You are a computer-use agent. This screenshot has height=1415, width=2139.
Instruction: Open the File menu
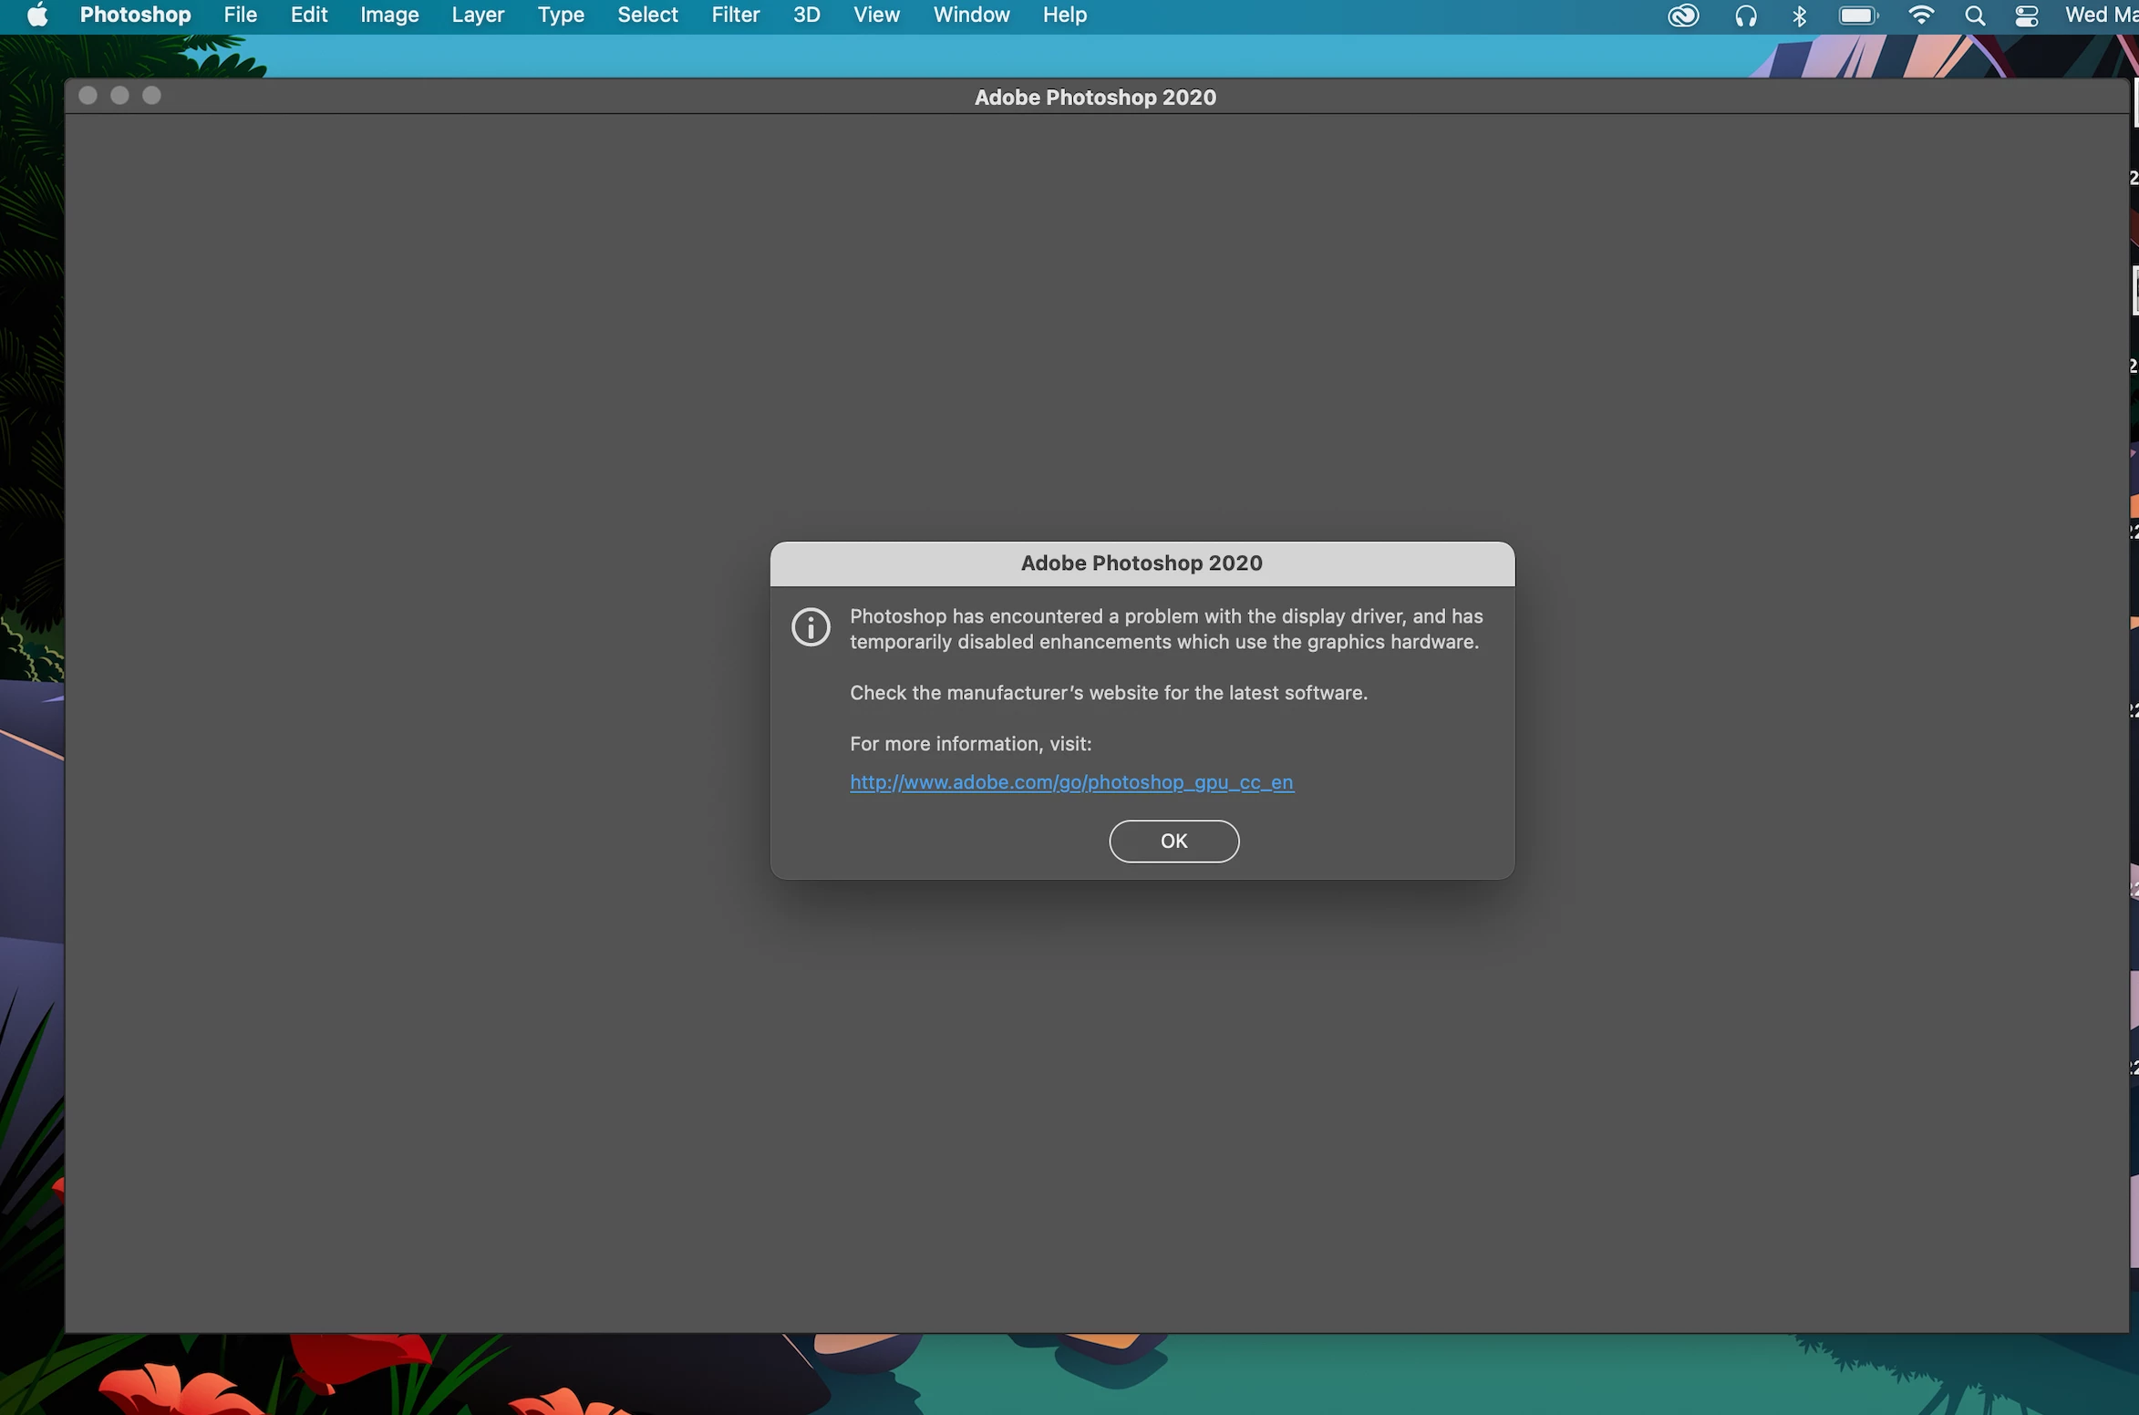click(x=240, y=15)
